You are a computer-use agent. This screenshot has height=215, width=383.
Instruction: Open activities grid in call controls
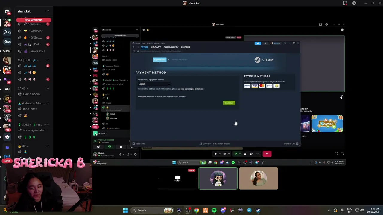point(245,154)
